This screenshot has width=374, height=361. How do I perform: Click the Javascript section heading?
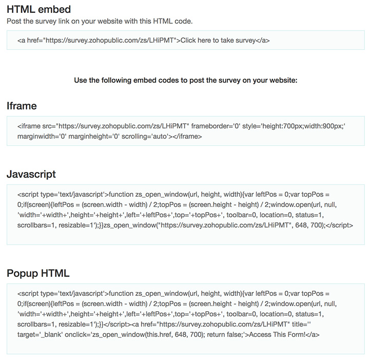pos(31,174)
